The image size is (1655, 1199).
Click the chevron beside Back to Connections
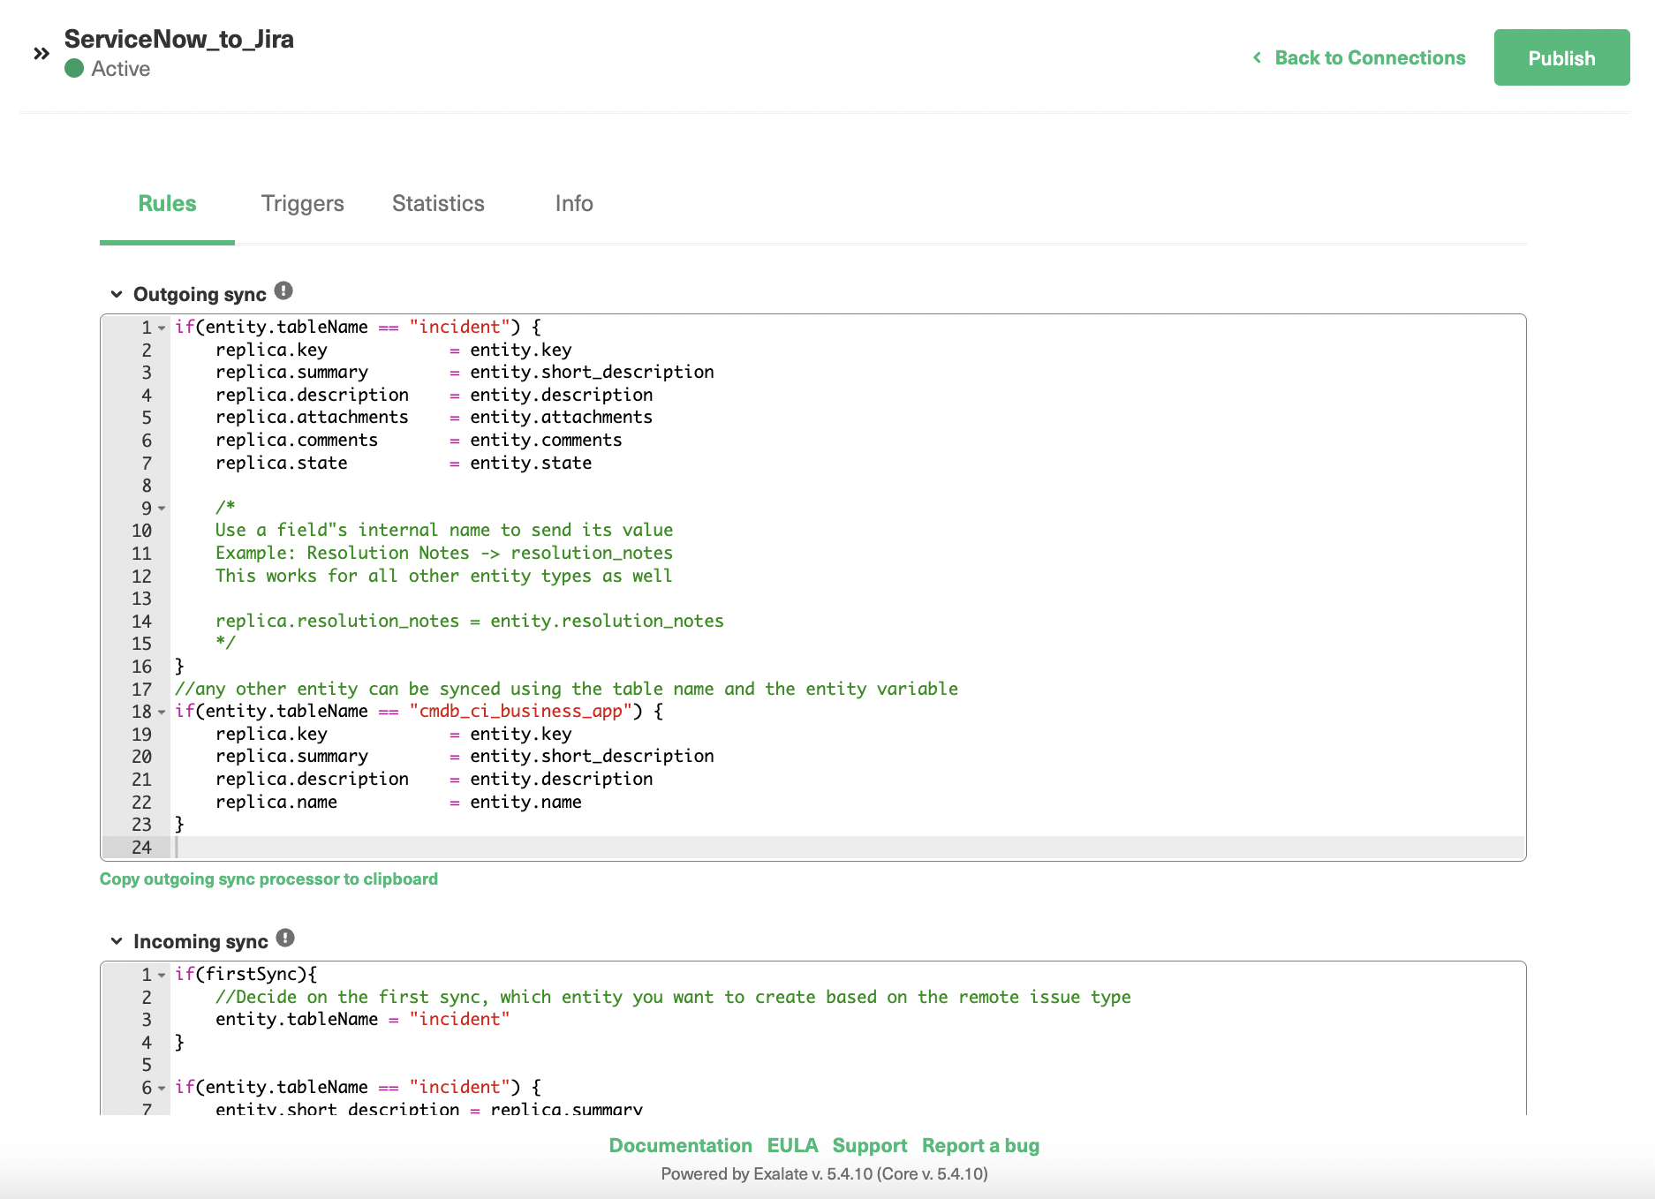point(1257,57)
